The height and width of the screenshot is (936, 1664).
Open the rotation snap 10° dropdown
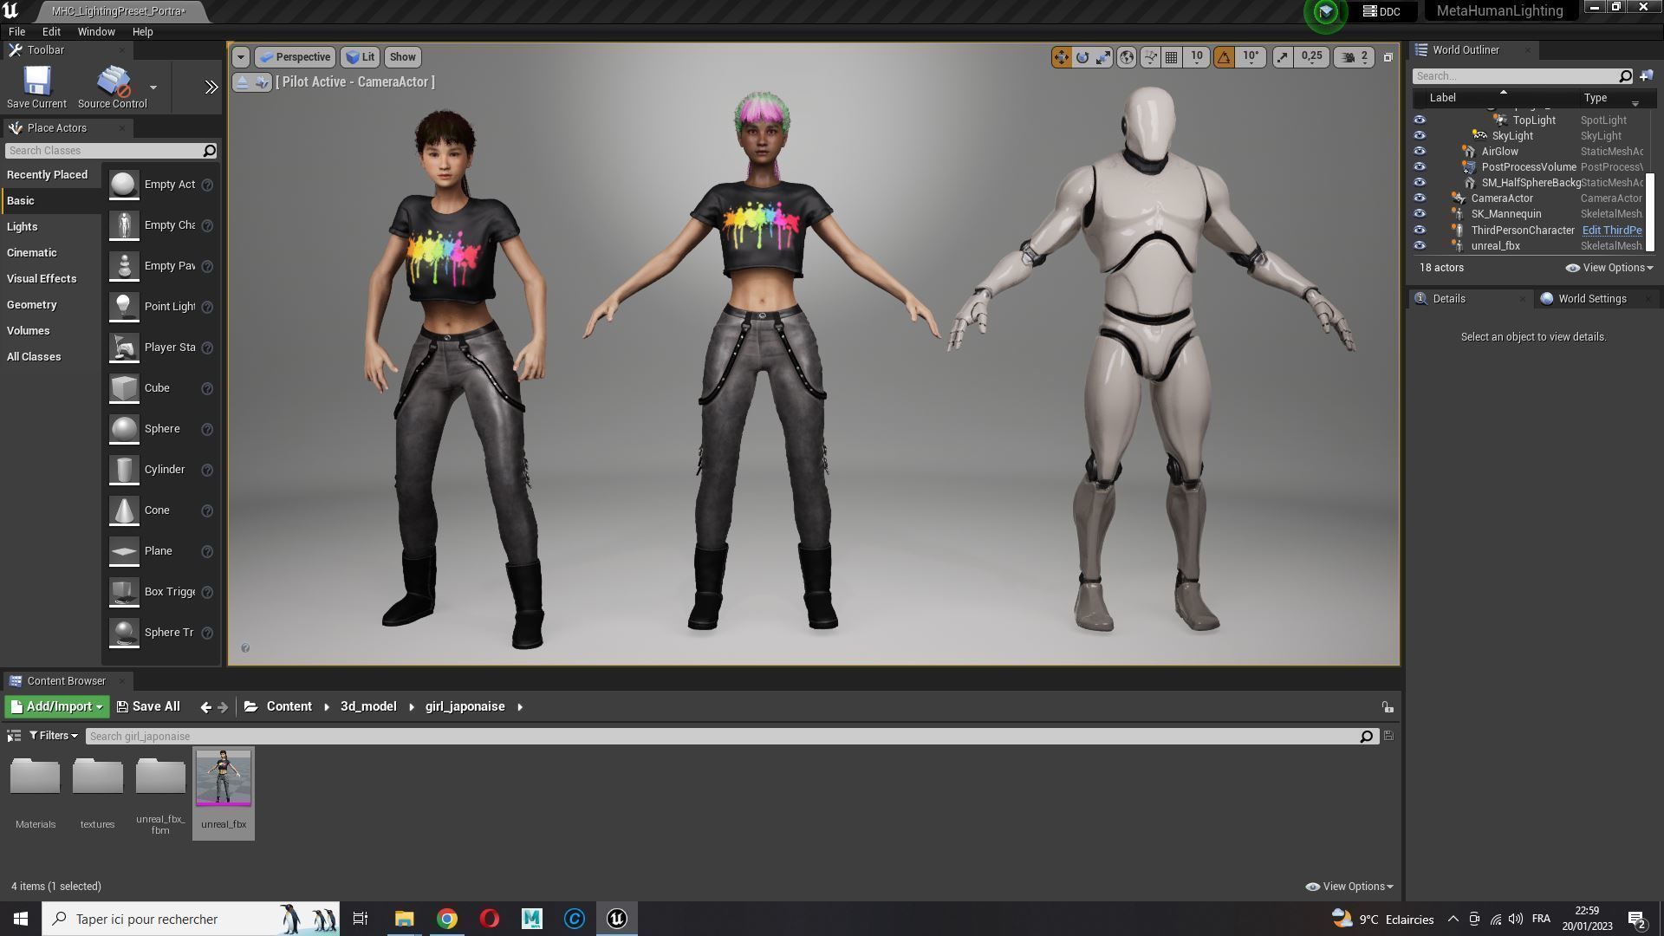click(x=1251, y=57)
